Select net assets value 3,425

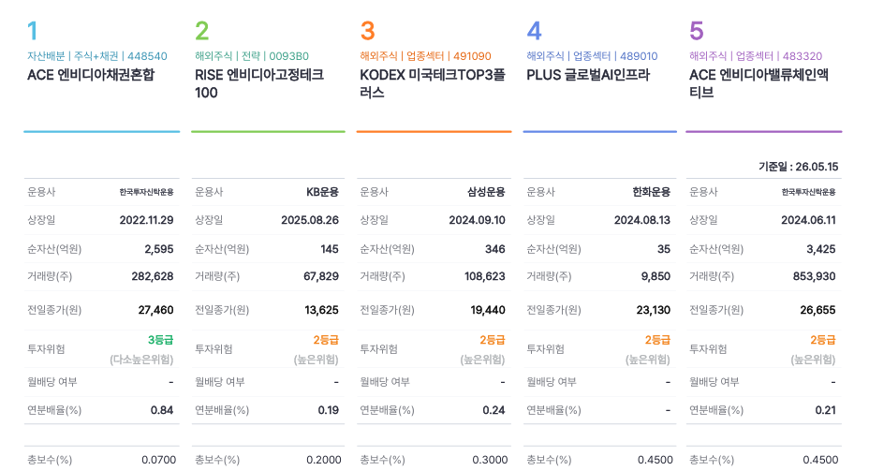tap(821, 249)
